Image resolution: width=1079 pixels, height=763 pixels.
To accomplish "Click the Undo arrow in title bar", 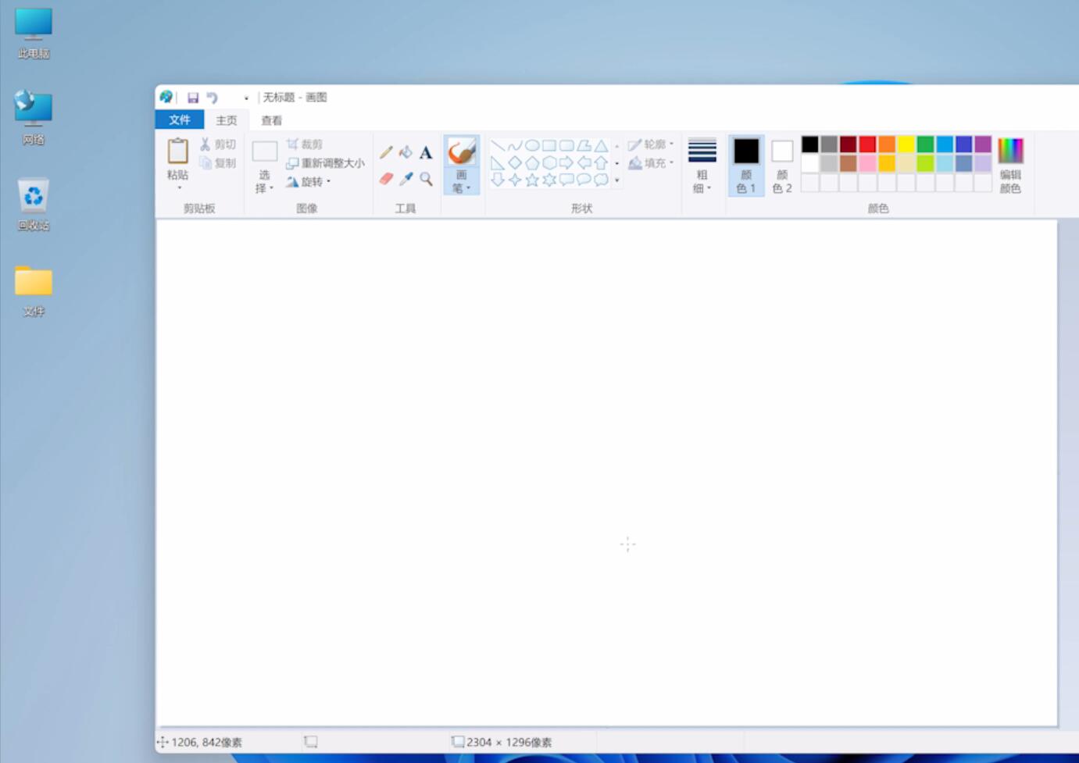I will point(213,98).
